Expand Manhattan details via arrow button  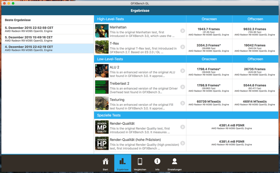tap(182, 31)
